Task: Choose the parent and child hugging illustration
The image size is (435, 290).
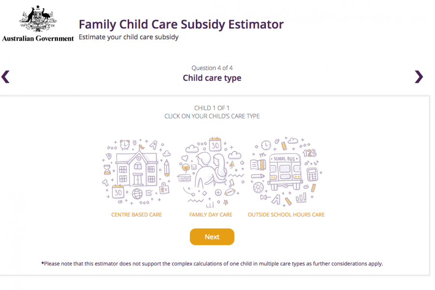Action: (211, 172)
